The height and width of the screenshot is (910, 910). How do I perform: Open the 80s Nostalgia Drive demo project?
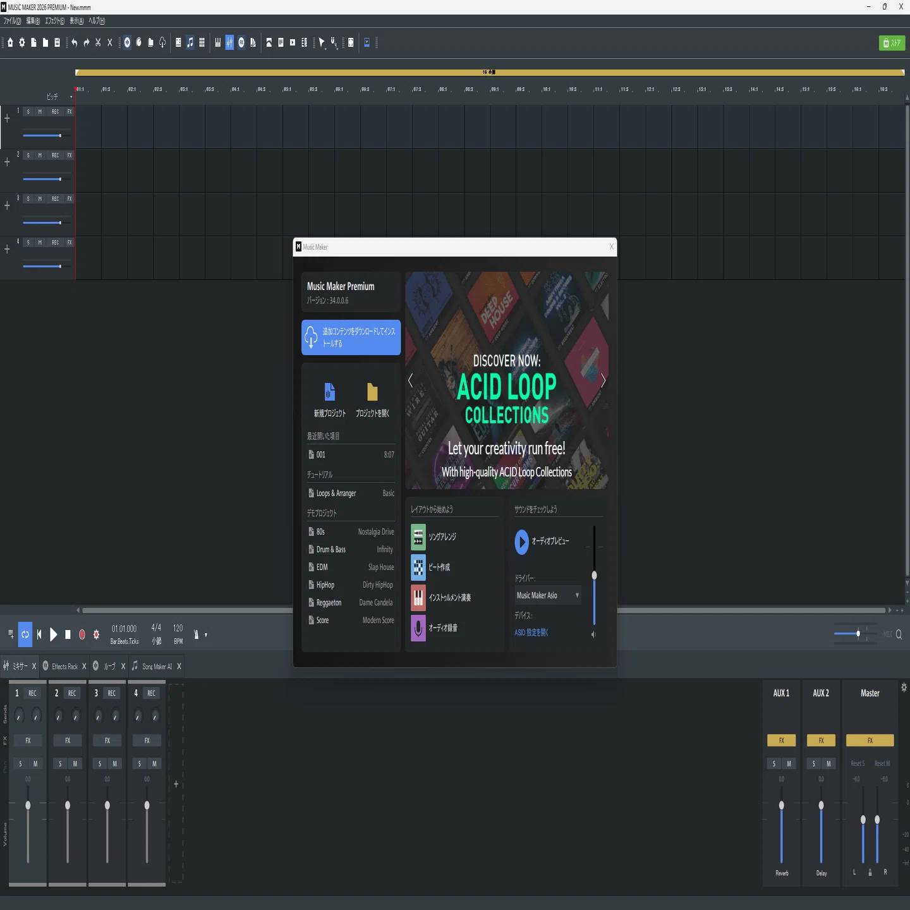(351, 531)
